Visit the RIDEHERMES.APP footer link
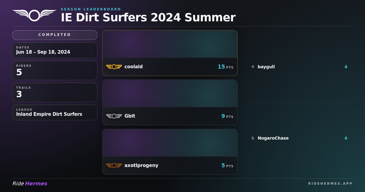 [x=330, y=183]
